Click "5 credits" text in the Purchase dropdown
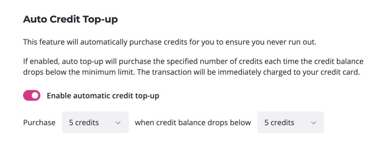The height and width of the screenshot is (151, 382). click(x=84, y=122)
